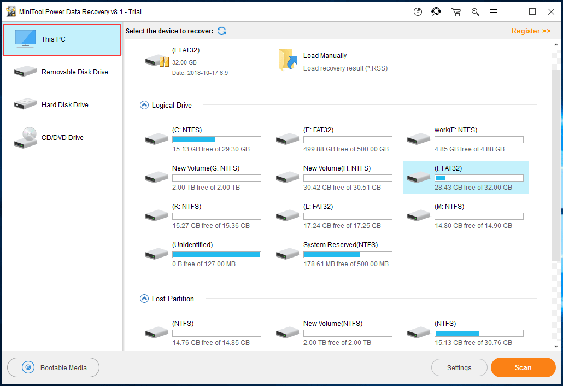Select the (Unidentified) drive icon
This screenshot has height=386, width=563.
point(156,254)
